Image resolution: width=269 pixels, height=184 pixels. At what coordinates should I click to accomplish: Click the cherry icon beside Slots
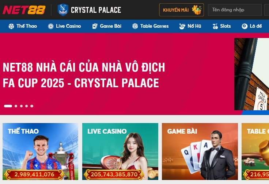coord(215,26)
